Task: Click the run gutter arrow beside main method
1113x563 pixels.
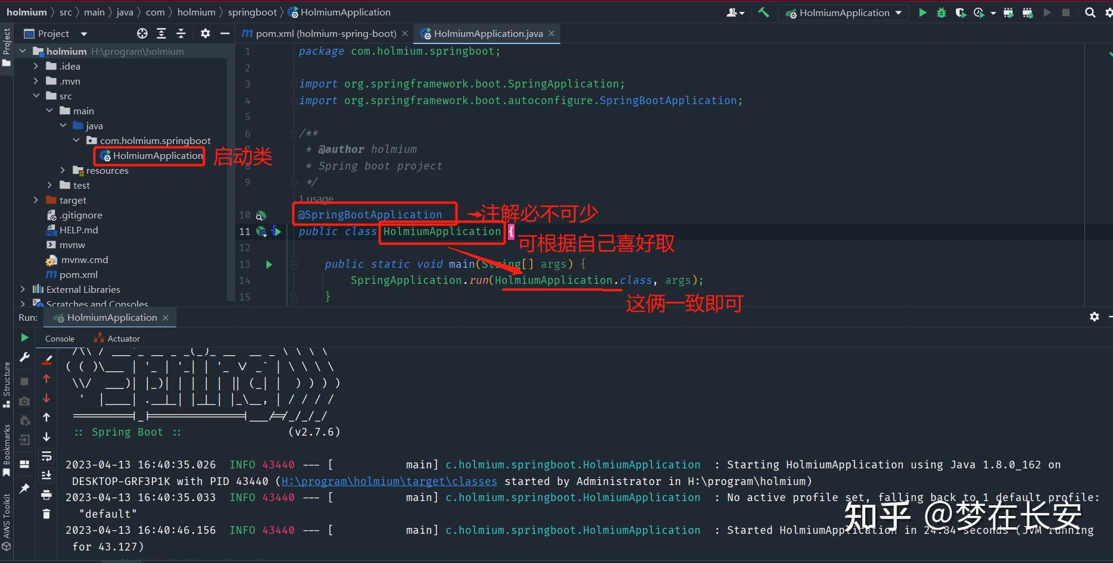Action: 269,264
